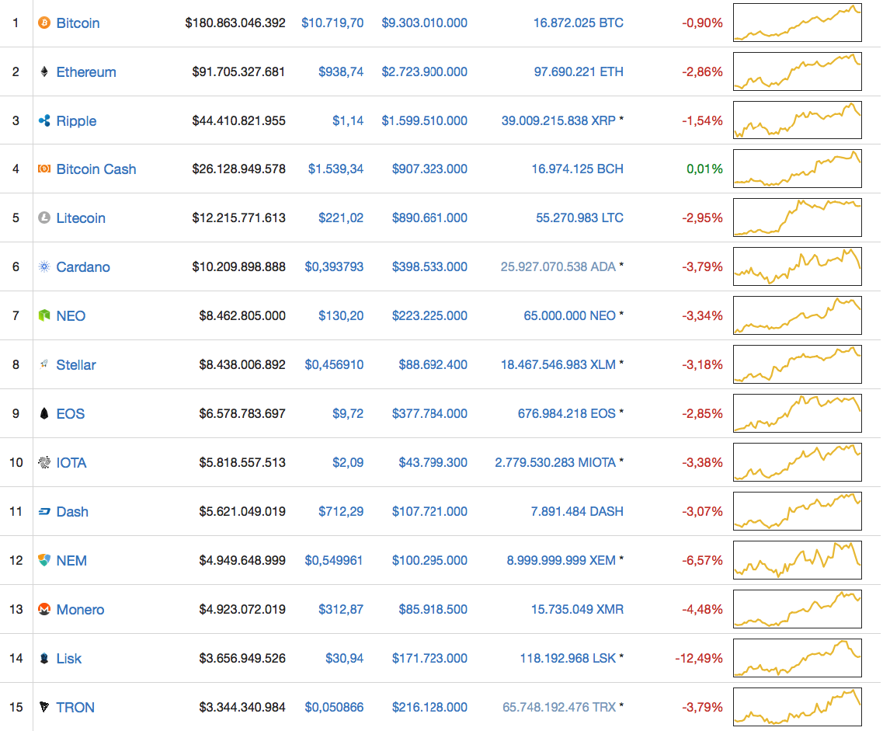Screen dimensions: 883x731
Task: Click Monero price $312,87
Action: (341, 609)
